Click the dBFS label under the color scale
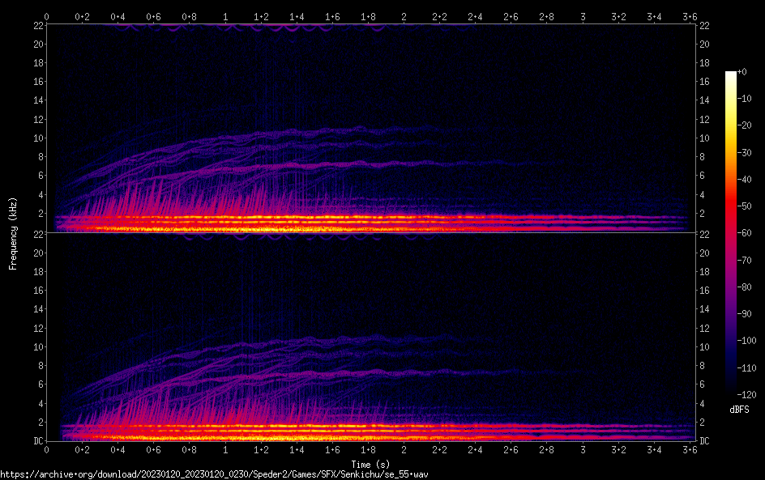 click(x=738, y=410)
